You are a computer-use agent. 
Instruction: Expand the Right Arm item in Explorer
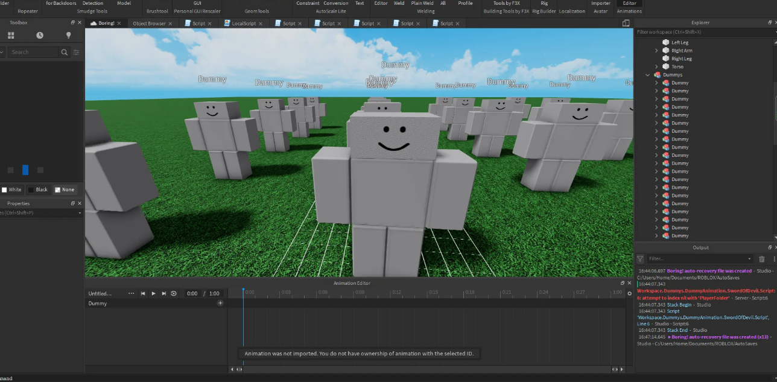click(657, 51)
